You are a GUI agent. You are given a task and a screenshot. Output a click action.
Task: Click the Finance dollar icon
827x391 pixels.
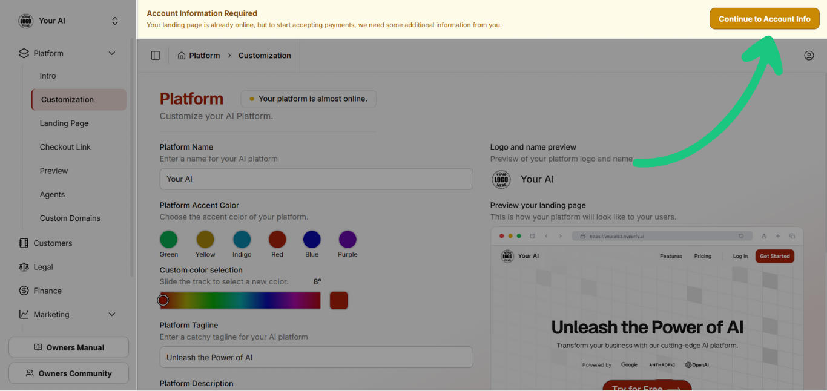tap(24, 291)
